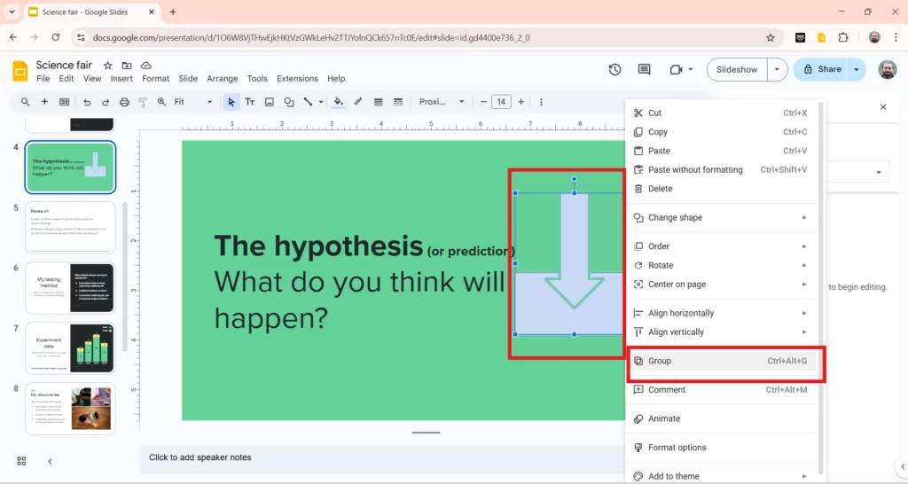908x484 pixels.
Task: Click the Insert image toolbar icon
Action: [x=269, y=102]
